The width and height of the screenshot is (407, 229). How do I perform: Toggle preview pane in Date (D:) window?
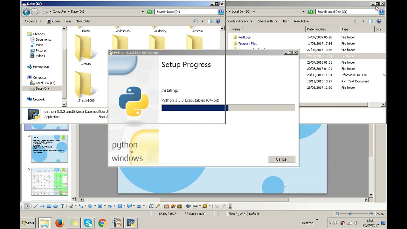pos(210,21)
